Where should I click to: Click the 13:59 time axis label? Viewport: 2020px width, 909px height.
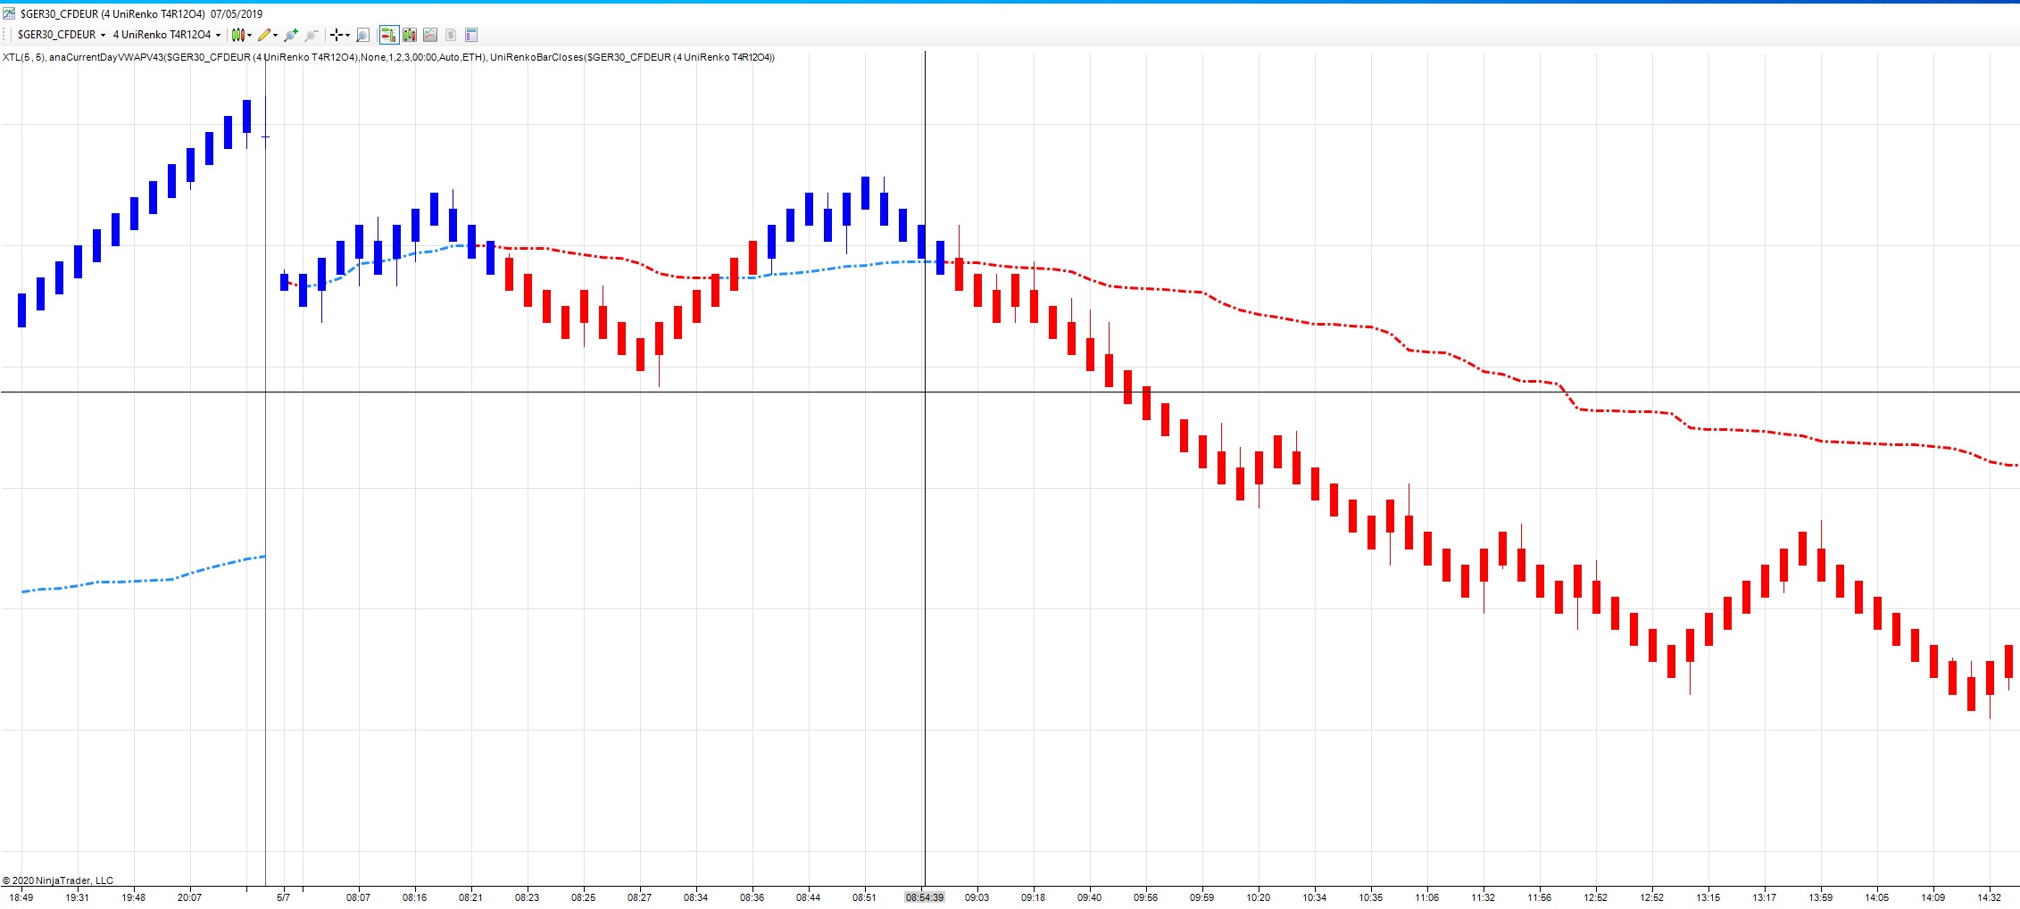click(x=1821, y=897)
